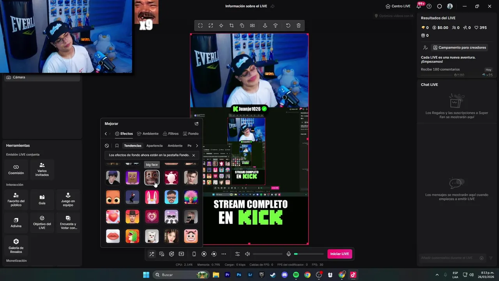Screen dimensions: 499x281
Task: Show saved effects via bookmark icon
Action: 117,146
